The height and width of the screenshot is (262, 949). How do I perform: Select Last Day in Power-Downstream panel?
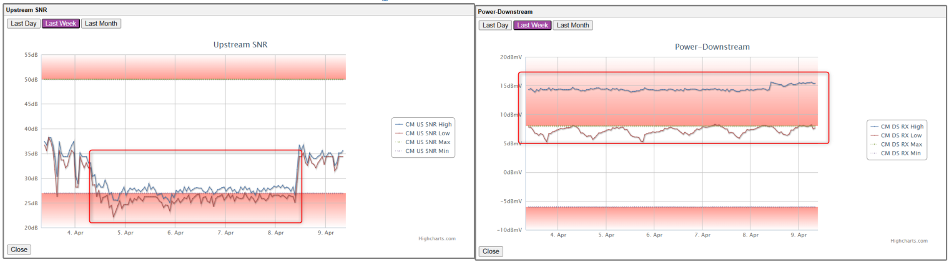[494, 26]
